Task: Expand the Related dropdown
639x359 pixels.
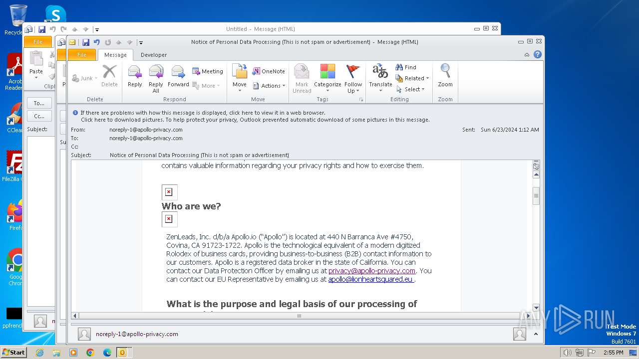Action: pyautogui.click(x=412, y=78)
